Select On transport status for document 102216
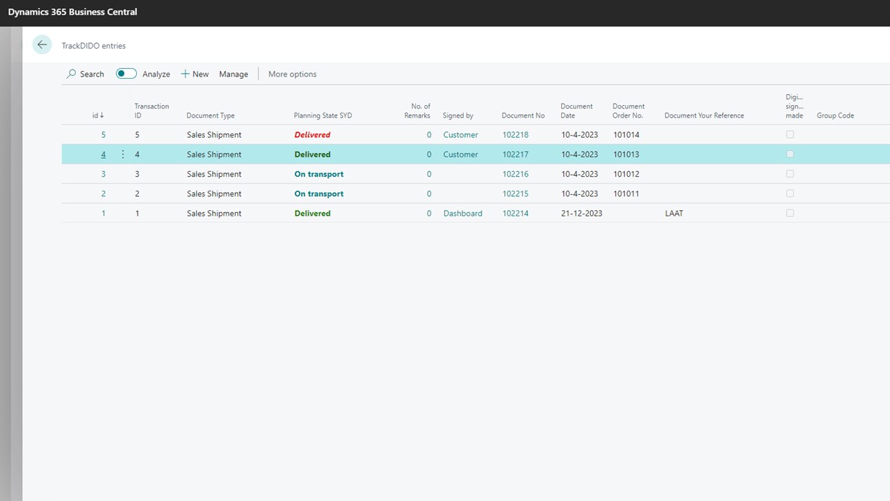The width and height of the screenshot is (890, 501). coord(318,174)
